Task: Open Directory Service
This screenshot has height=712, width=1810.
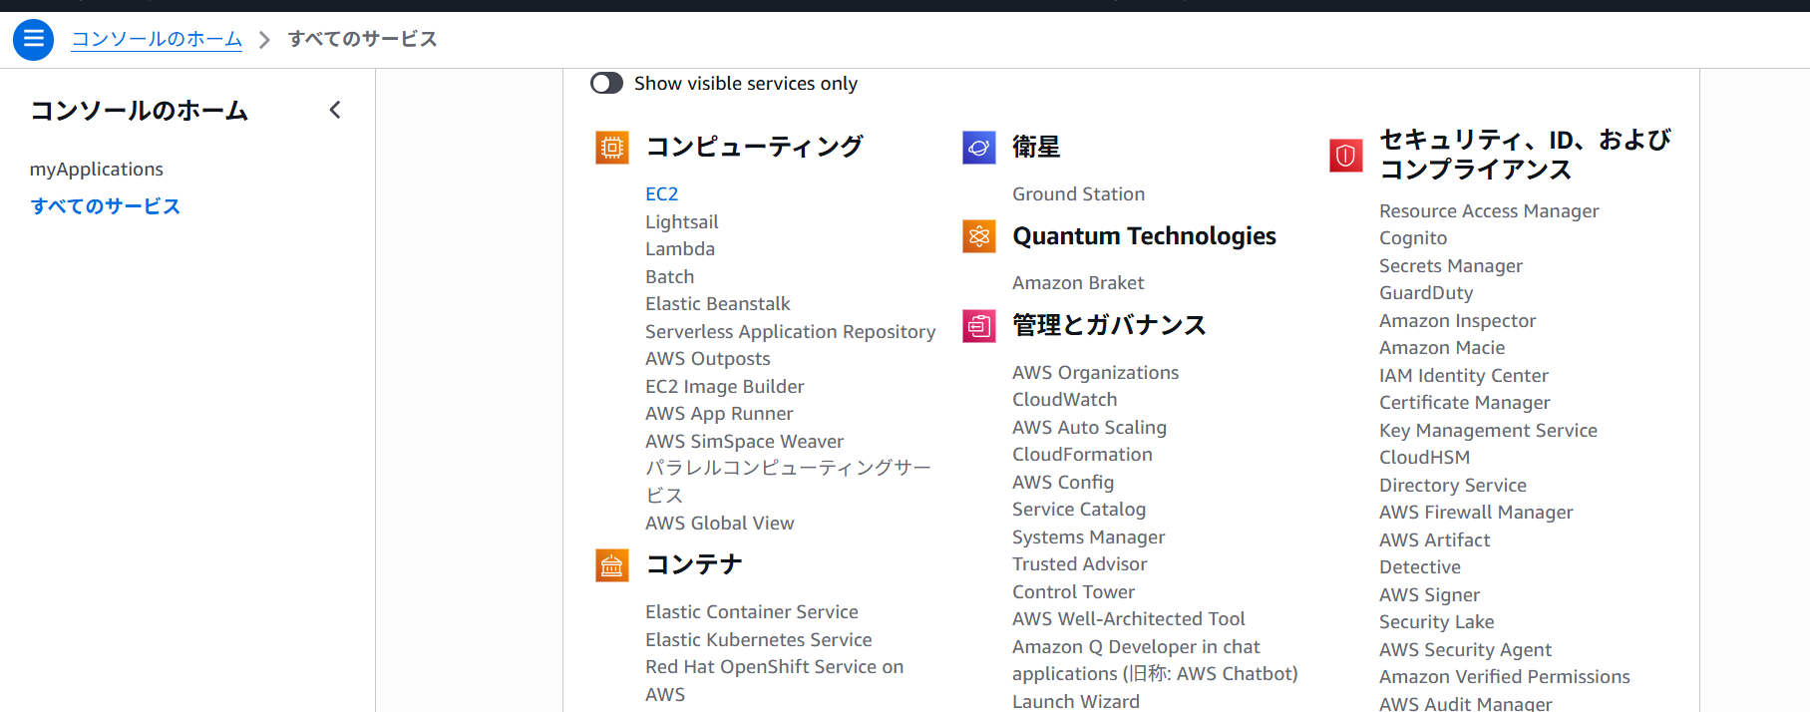Action: (1453, 486)
